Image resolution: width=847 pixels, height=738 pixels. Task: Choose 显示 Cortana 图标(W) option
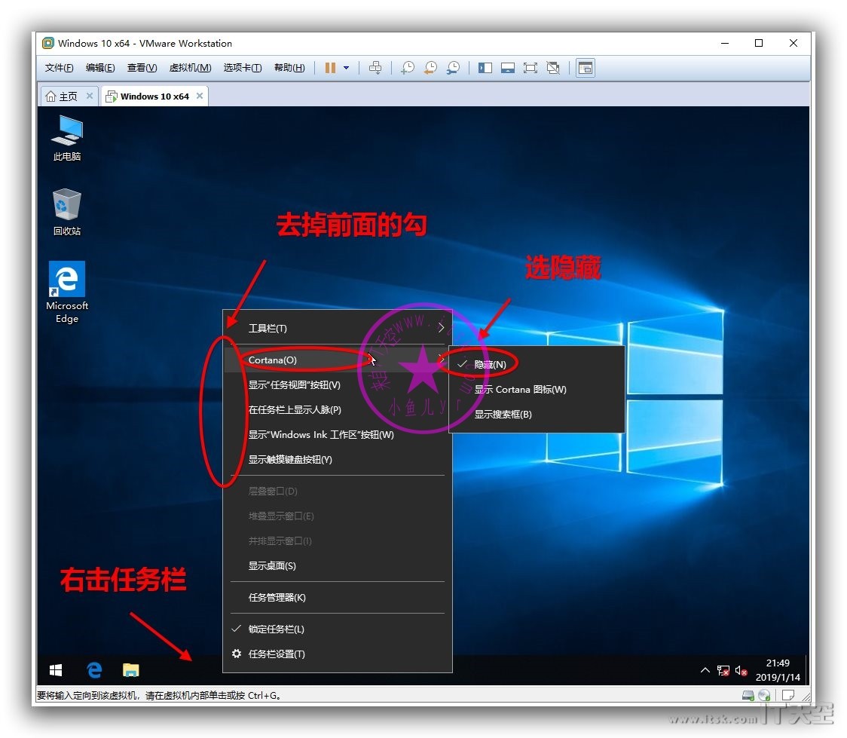[x=537, y=390]
